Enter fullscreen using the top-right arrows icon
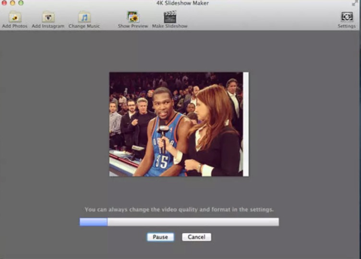Screen dimensions: 361x259 355,3
